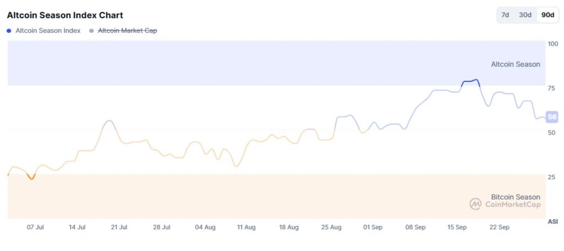The height and width of the screenshot is (251, 564).
Task: Click the current value 56 badge
Action: point(552,117)
